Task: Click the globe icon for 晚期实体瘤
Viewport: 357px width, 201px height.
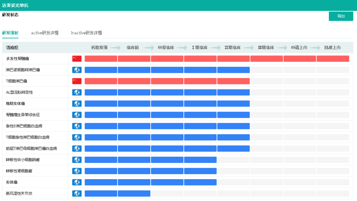Action: click(x=77, y=104)
